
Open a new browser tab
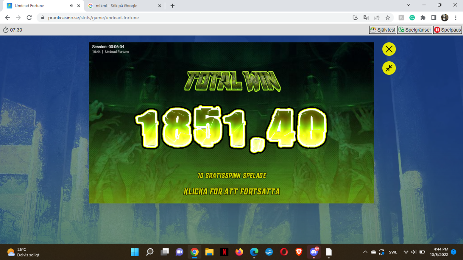pyautogui.click(x=172, y=6)
